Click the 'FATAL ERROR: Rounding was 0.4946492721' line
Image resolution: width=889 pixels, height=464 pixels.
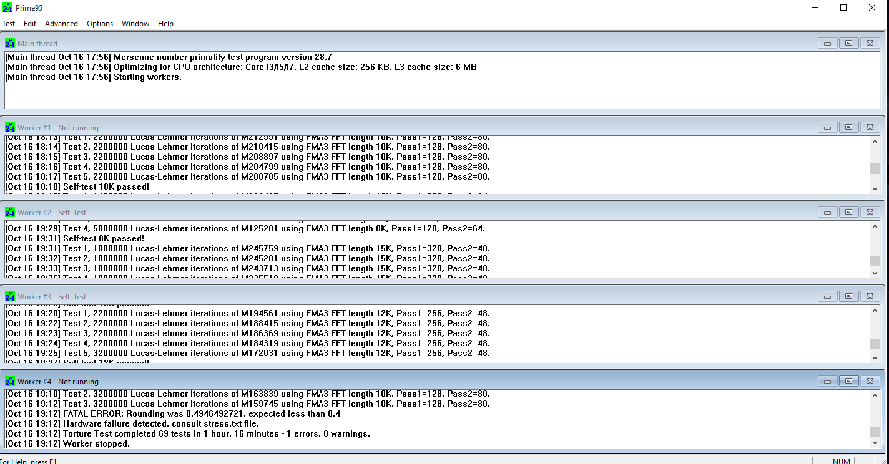(173, 413)
